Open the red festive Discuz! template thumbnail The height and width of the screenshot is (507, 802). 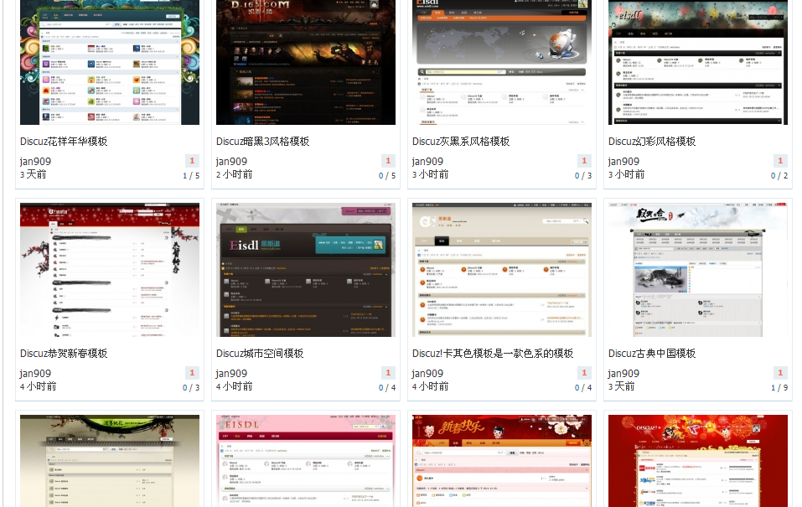(x=697, y=461)
